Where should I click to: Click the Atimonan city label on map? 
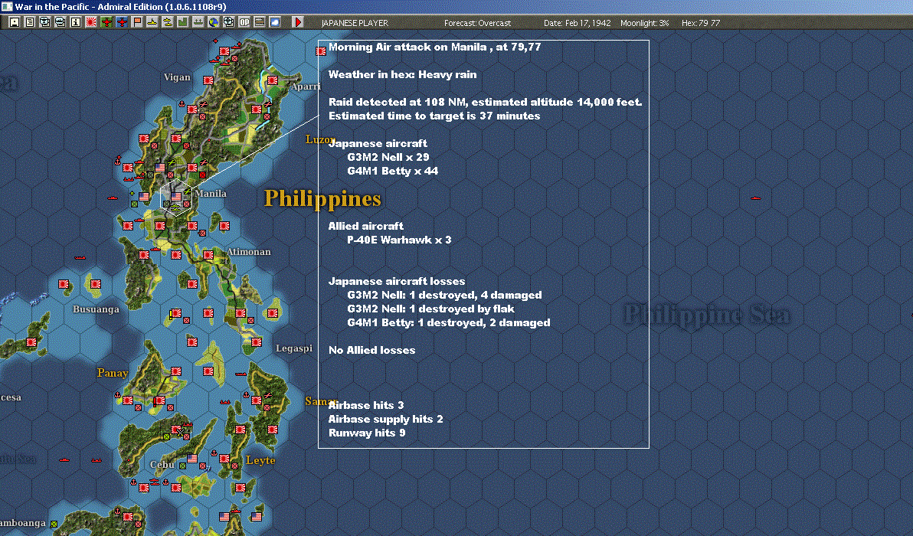pyautogui.click(x=249, y=252)
